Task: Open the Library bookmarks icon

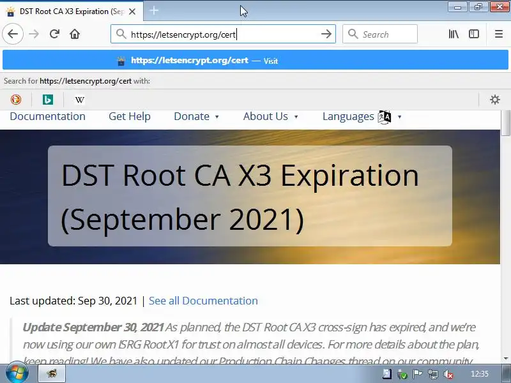Action: [454, 34]
